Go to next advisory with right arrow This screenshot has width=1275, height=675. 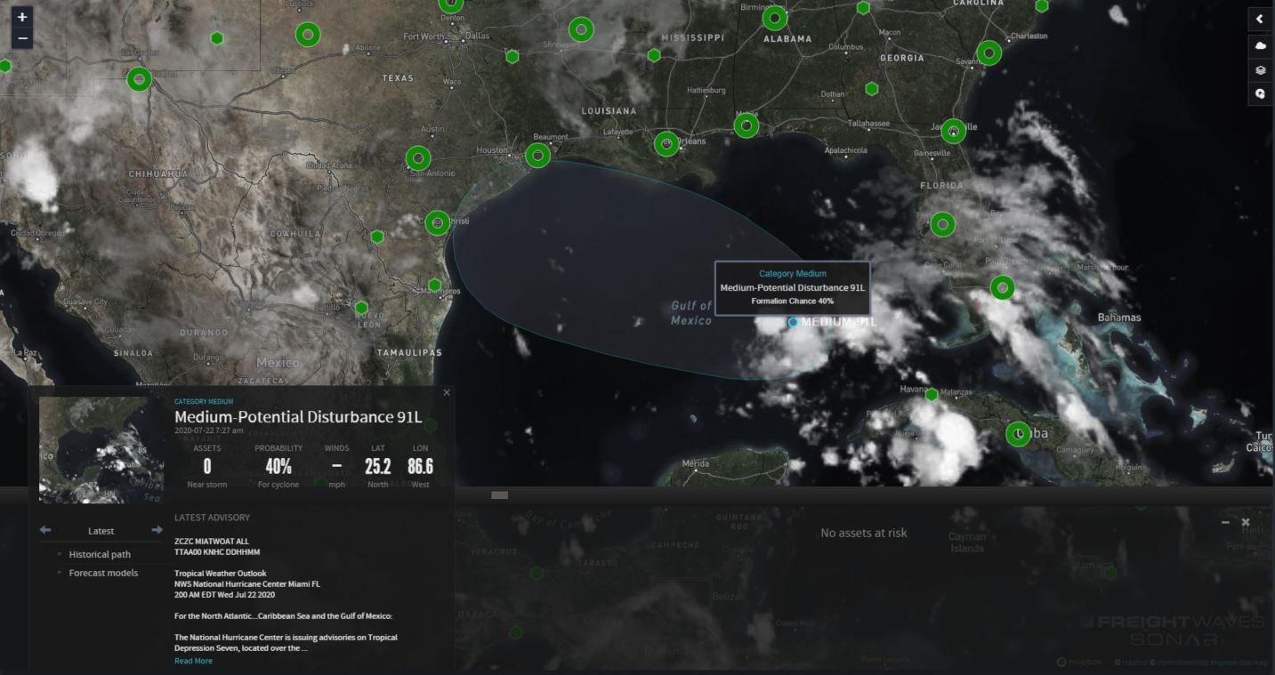pos(157,530)
